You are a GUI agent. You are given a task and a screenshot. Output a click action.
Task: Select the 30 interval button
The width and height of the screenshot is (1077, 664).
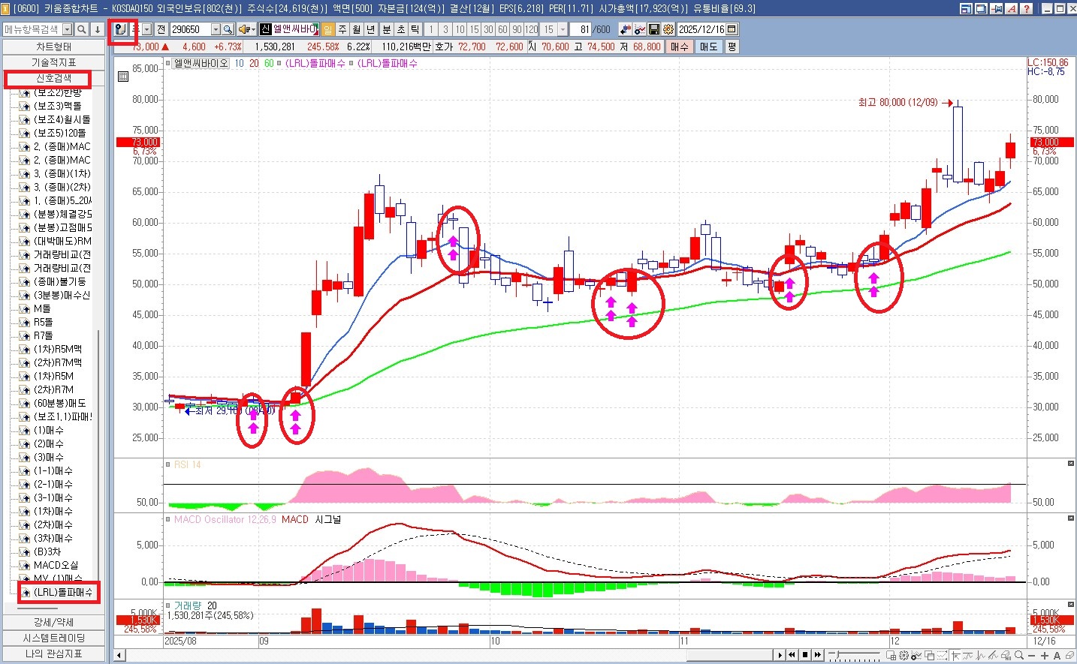[488, 29]
